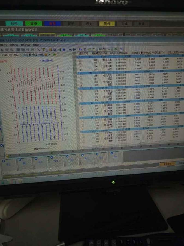Expand the step 364 row under cycle 91

coord(80,66)
